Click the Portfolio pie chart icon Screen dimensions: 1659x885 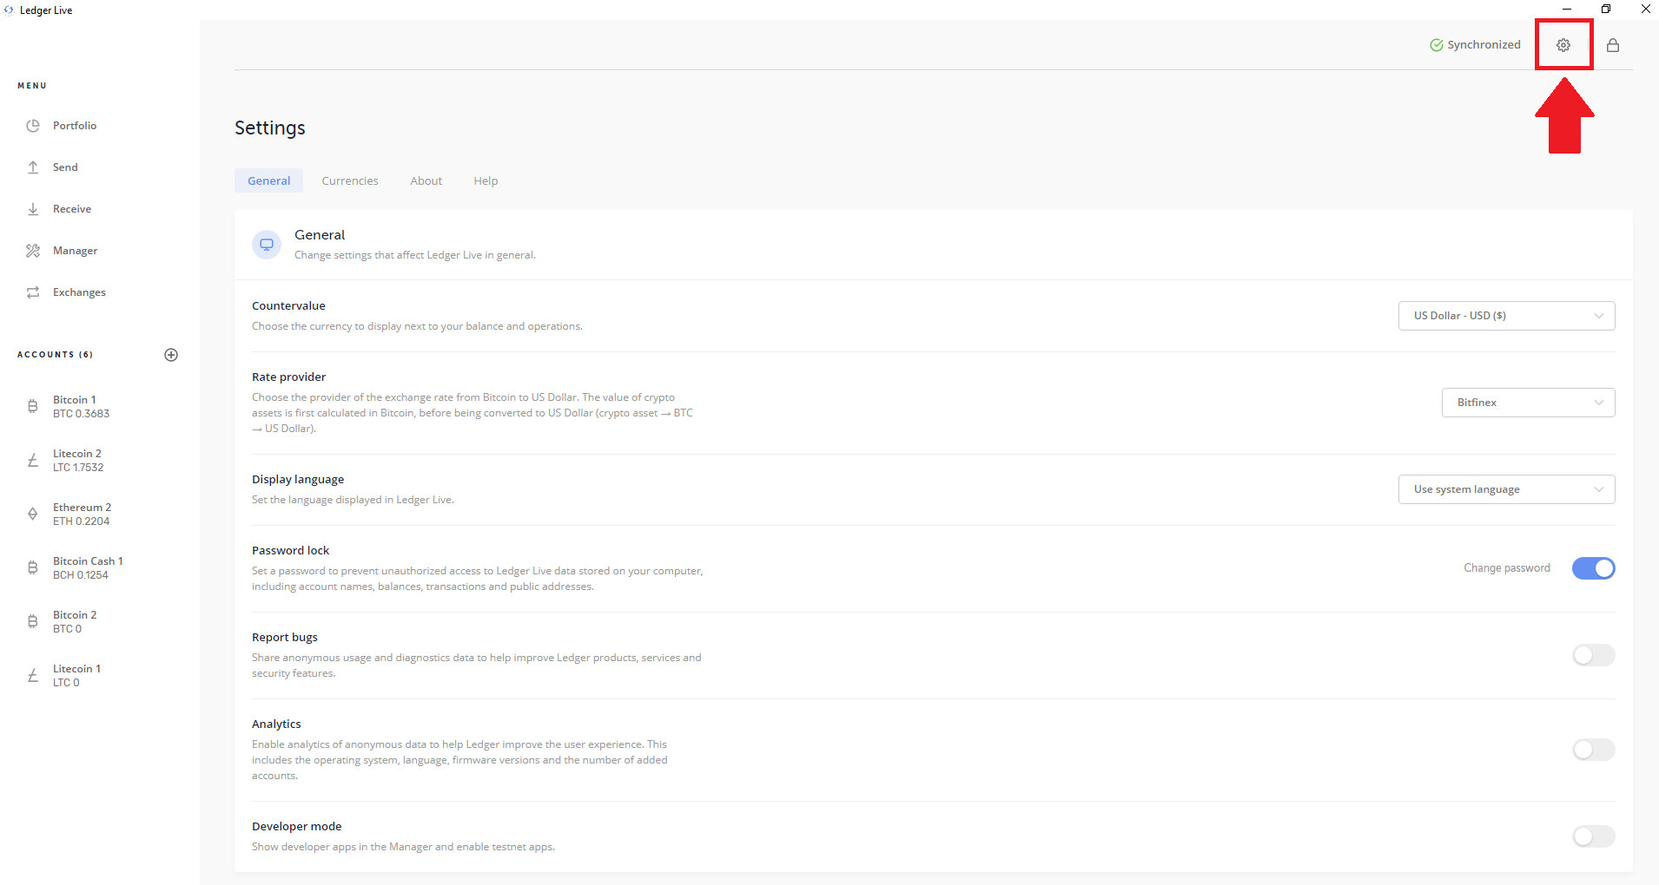point(33,126)
